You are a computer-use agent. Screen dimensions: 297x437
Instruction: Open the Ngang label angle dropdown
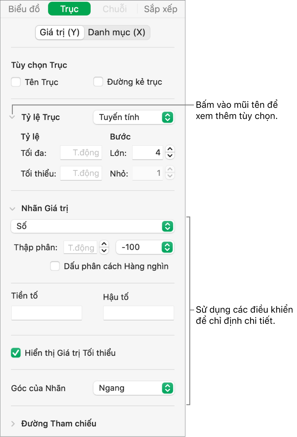click(134, 388)
